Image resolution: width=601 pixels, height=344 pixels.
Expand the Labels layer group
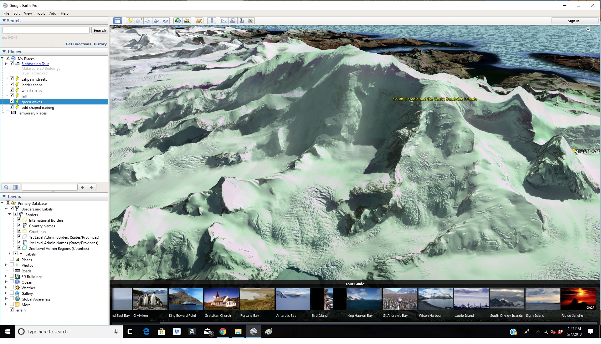[x=9, y=254]
